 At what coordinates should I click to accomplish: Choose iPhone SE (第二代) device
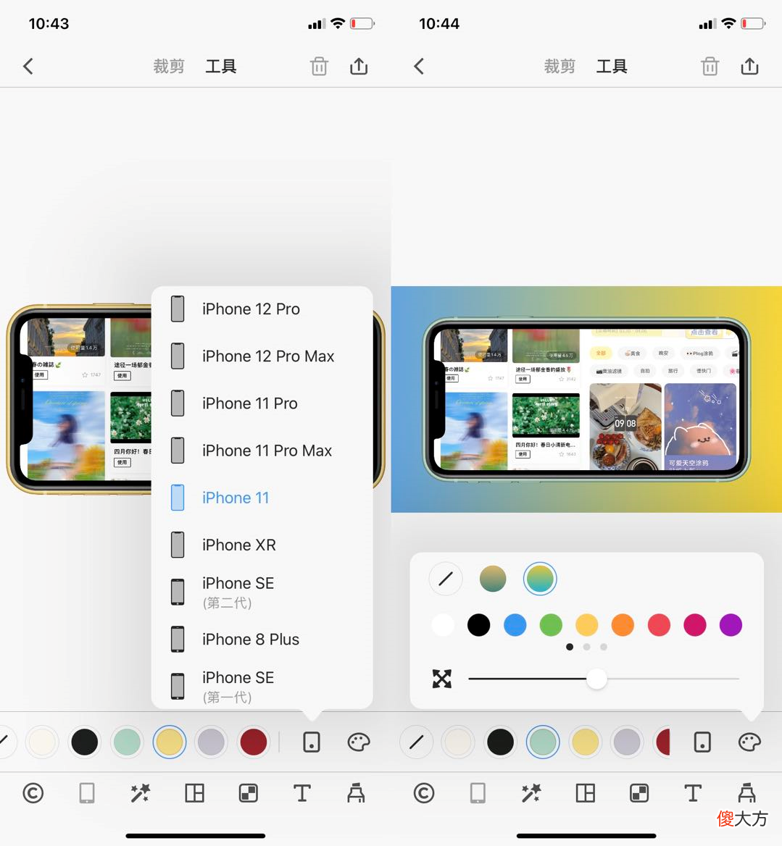pos(262,592)
